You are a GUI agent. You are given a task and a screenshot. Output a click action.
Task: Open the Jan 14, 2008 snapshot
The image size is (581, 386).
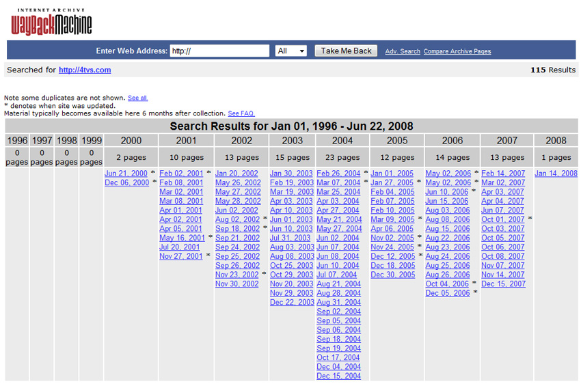[x=556, y=174]
